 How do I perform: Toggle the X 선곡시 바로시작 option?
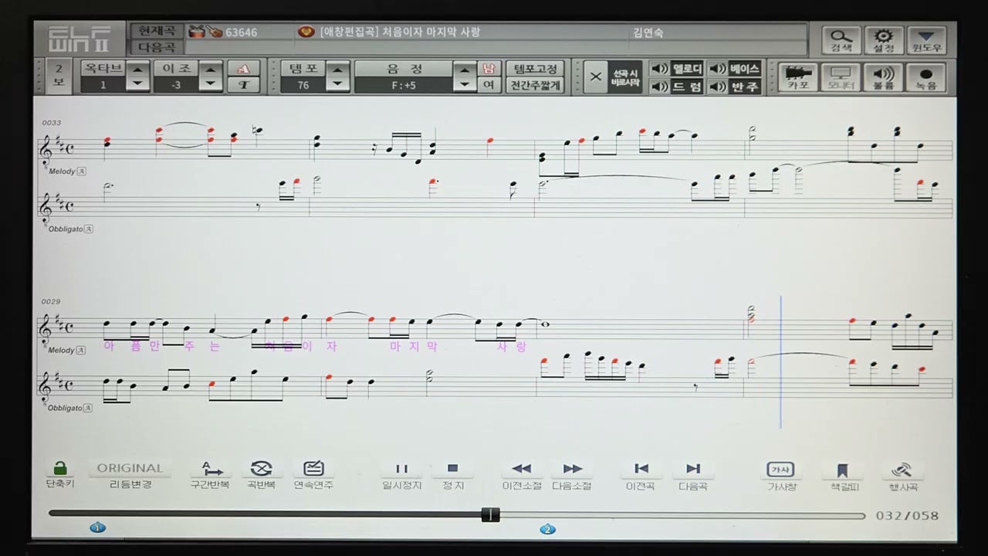[613, 77]
